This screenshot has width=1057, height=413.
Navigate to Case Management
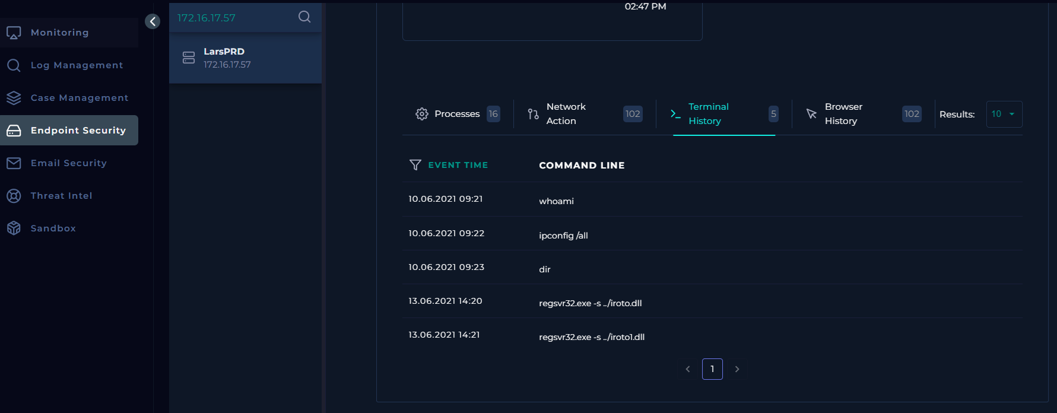[x=80, y=98]
